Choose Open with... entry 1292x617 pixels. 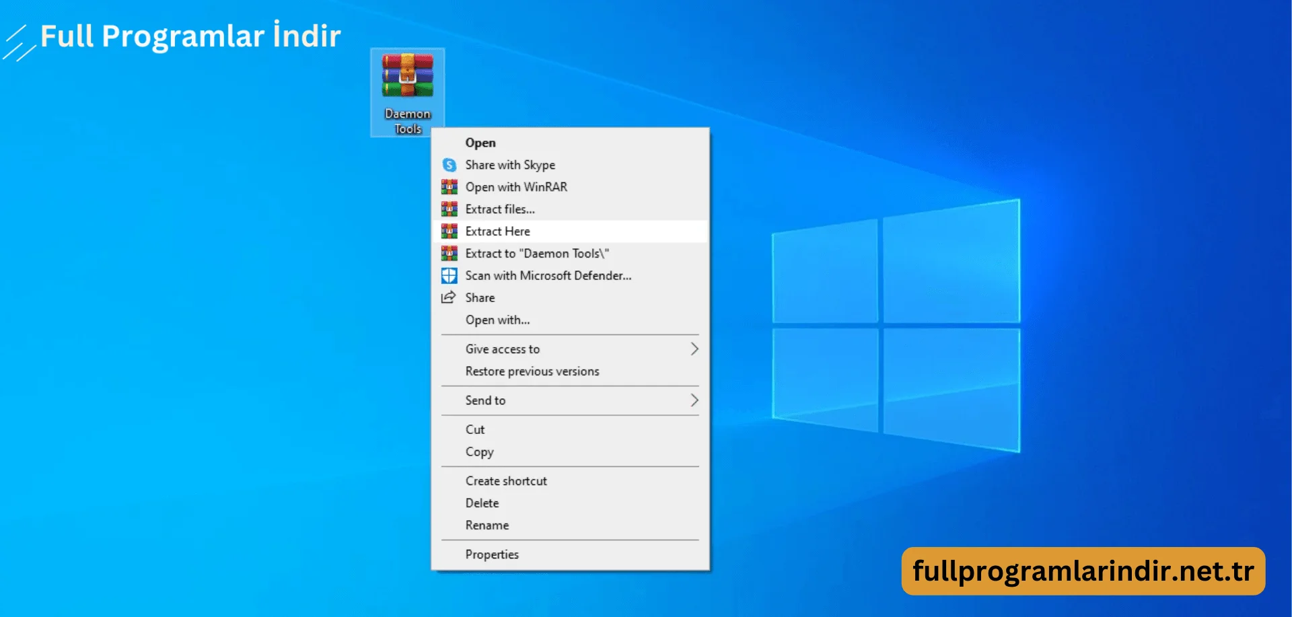tap(570, 320)
